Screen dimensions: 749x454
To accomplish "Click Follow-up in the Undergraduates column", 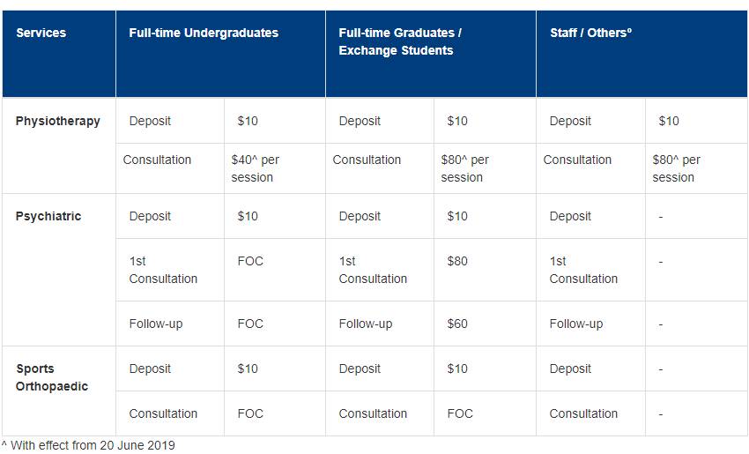I will (x=156, y=324).
